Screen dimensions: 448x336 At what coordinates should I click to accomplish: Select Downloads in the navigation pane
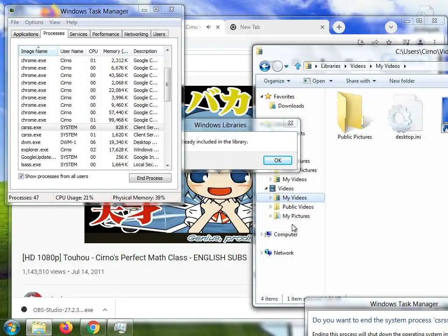coord(287,106)
